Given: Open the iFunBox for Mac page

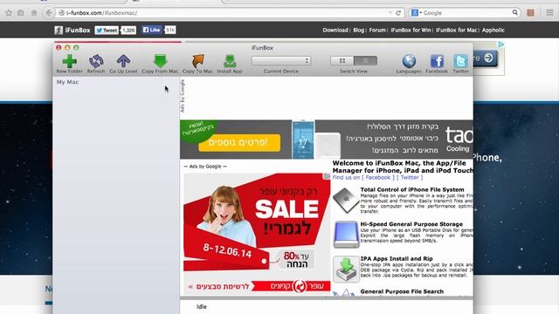Looking at the screenshot, I should click(456, 31).
